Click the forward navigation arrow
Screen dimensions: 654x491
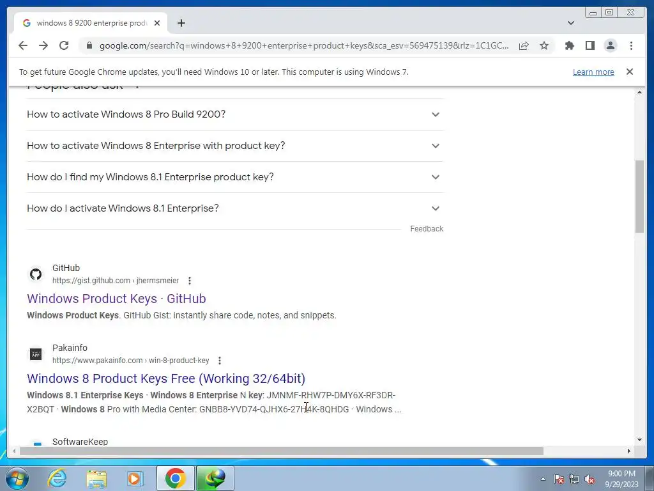(x=43, y=45)
